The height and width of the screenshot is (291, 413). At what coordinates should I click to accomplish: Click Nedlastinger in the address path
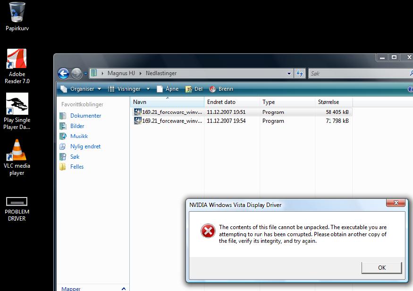pos(161,73)
